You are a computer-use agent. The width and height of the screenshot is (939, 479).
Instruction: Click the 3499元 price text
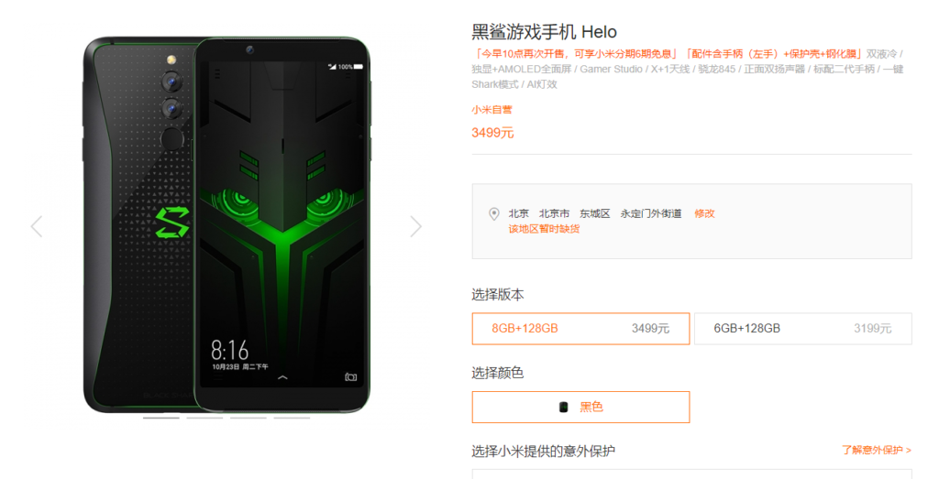[x=492, y=133]
